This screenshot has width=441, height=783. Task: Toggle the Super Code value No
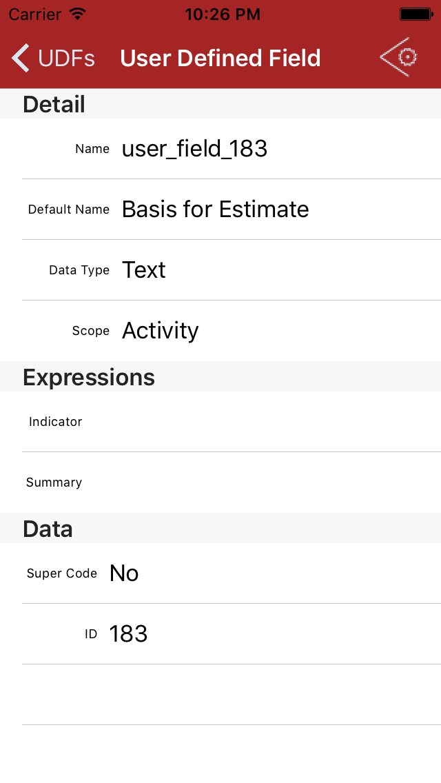click(x=124, y=573)
